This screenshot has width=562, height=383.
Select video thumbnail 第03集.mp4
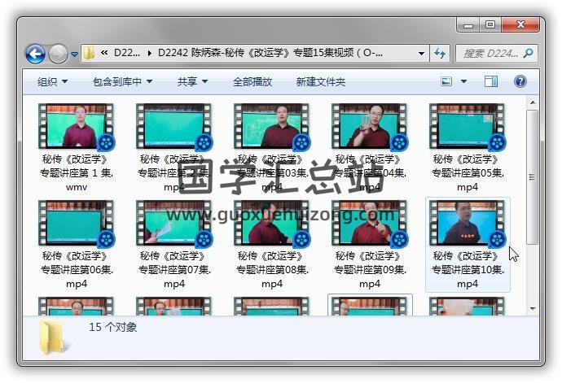[x=272, y=126]
